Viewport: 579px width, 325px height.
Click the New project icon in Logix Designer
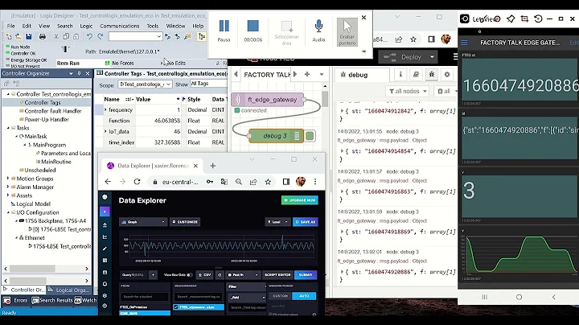(x=9, y=36)
